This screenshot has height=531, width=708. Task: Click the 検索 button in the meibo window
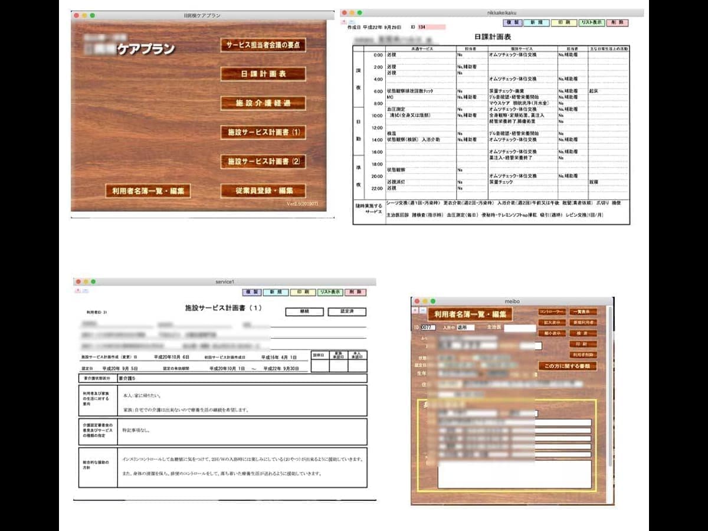coord(583,333)
